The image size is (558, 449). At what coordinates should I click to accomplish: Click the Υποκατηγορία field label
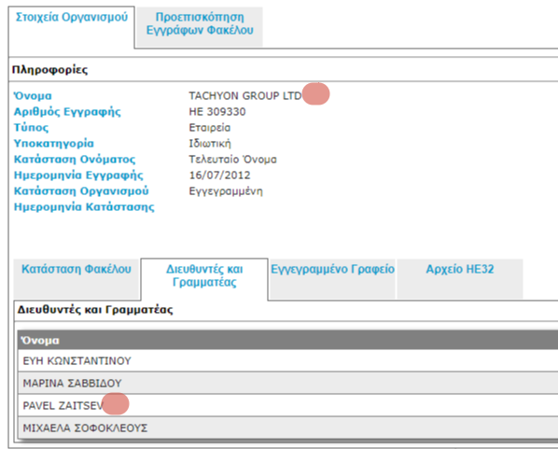[x=54, y=144]
